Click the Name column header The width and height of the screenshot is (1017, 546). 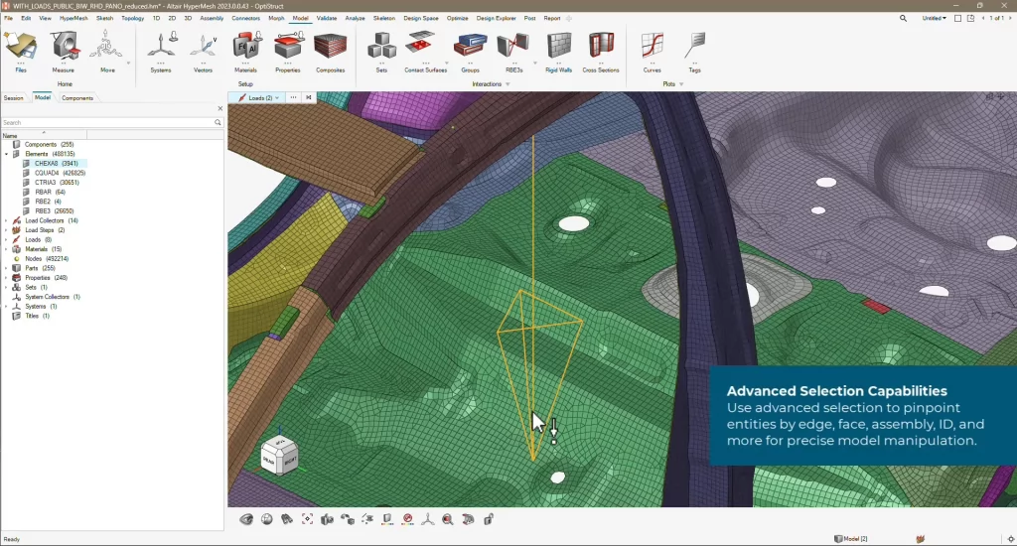coord(44,136)
